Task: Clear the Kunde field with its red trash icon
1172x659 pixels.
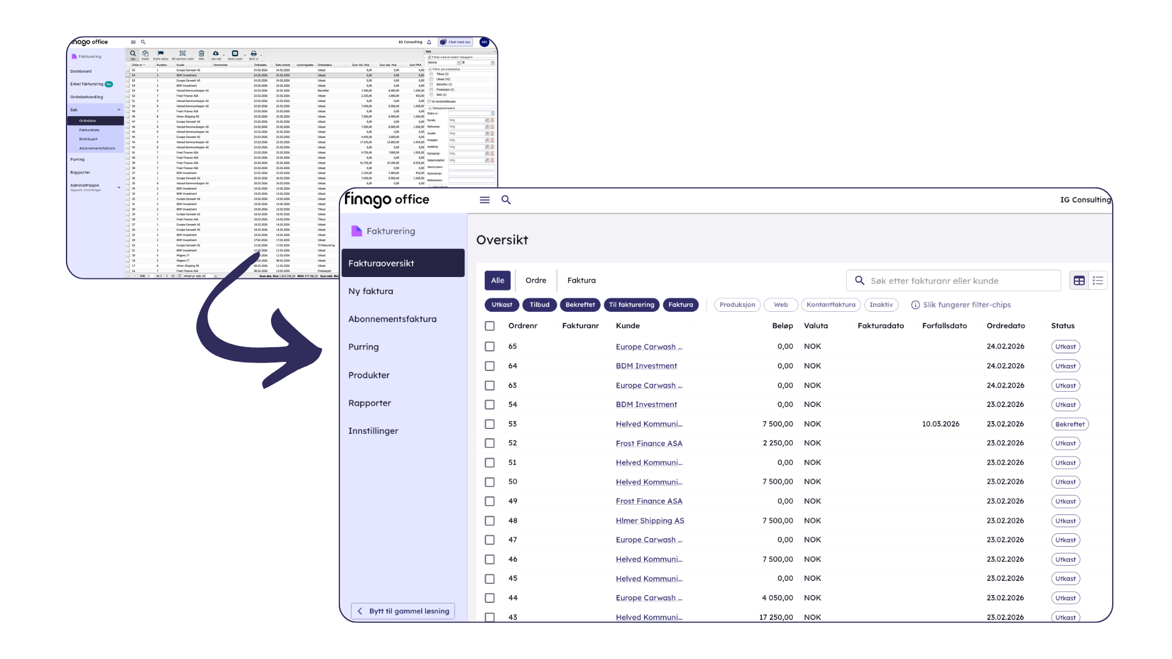Action: click(x=493, y=120)
